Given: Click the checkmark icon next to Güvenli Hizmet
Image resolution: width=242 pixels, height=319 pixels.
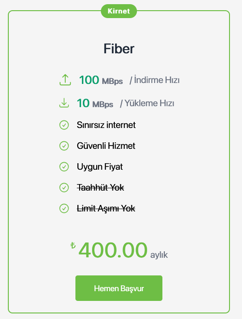Looking at the screenshot, I should (64, 146).
